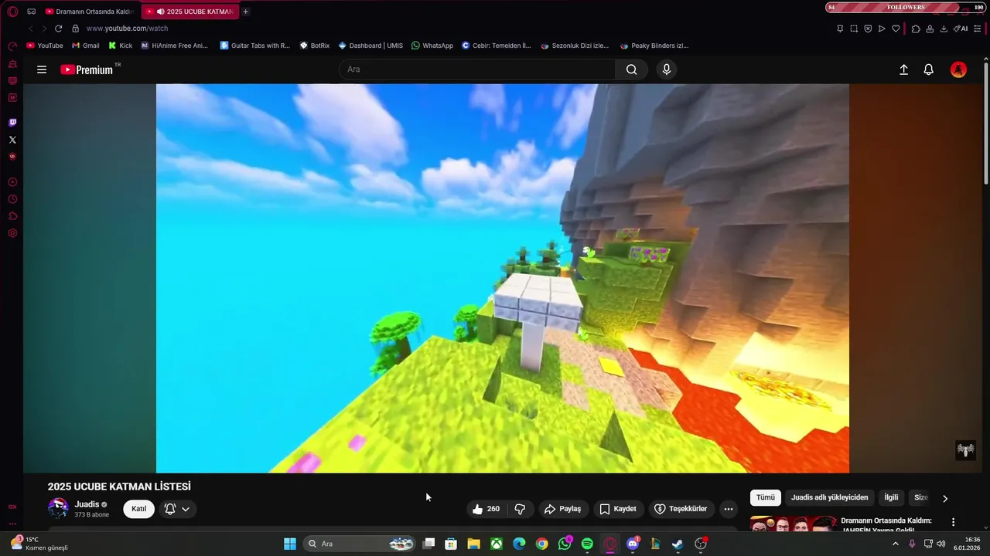Click the YouTube search field 'Ara'
990x556 pixels.
pyautogui.click(x=476, y=69)
